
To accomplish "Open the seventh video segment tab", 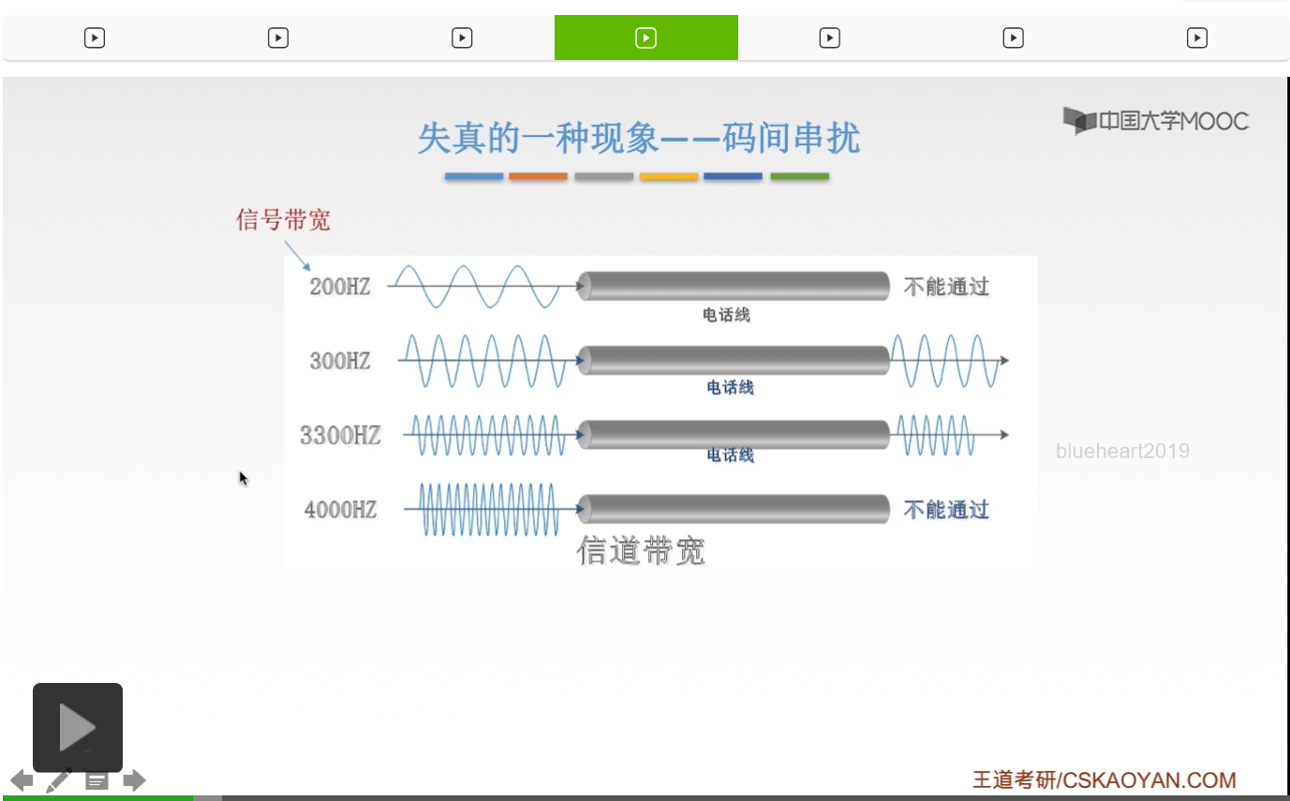I will 1196,37.
